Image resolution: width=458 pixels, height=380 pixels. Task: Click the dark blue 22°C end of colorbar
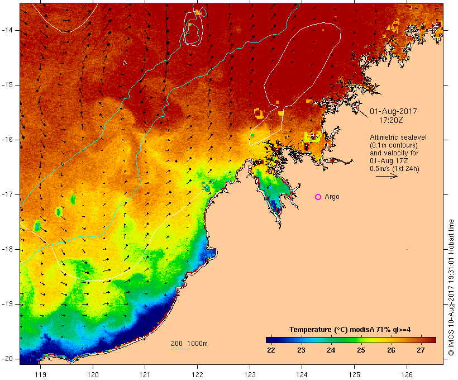(x=270, y=340)
